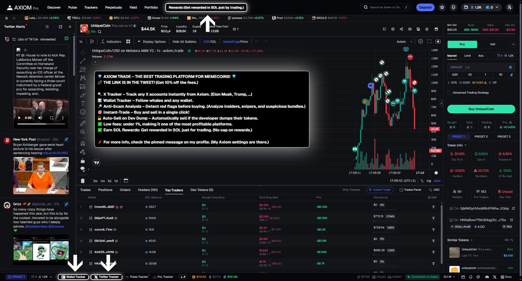Toggle the Only Tracked filter
Screen dimensions: 522x281
click(351, 190)
